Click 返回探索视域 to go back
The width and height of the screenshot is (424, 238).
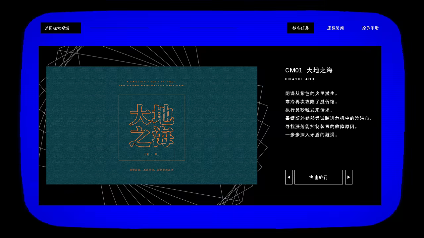(x=61, y=28)
